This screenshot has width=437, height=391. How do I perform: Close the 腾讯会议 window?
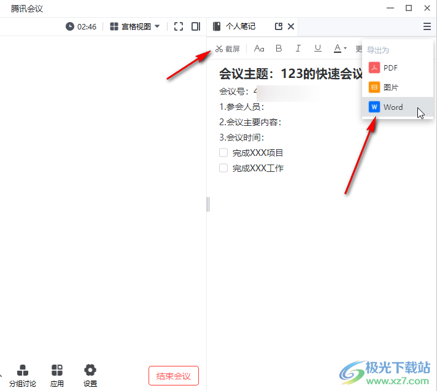point(427,8)
